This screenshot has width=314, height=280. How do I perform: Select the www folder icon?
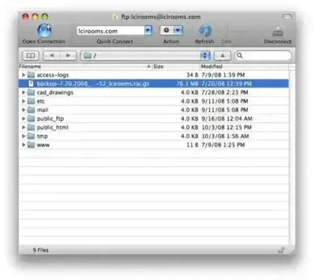point(31,145)
